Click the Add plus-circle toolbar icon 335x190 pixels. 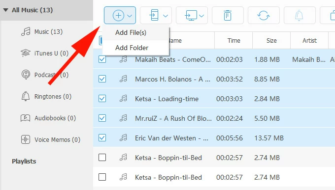tap(118, 16)
